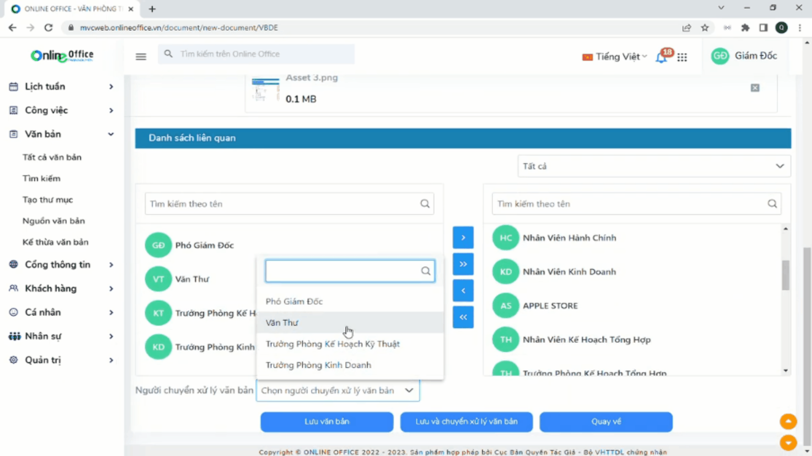Open the apps grid icon
The image size is (812, 456).
pyautogui.click(x=682, y=57)
